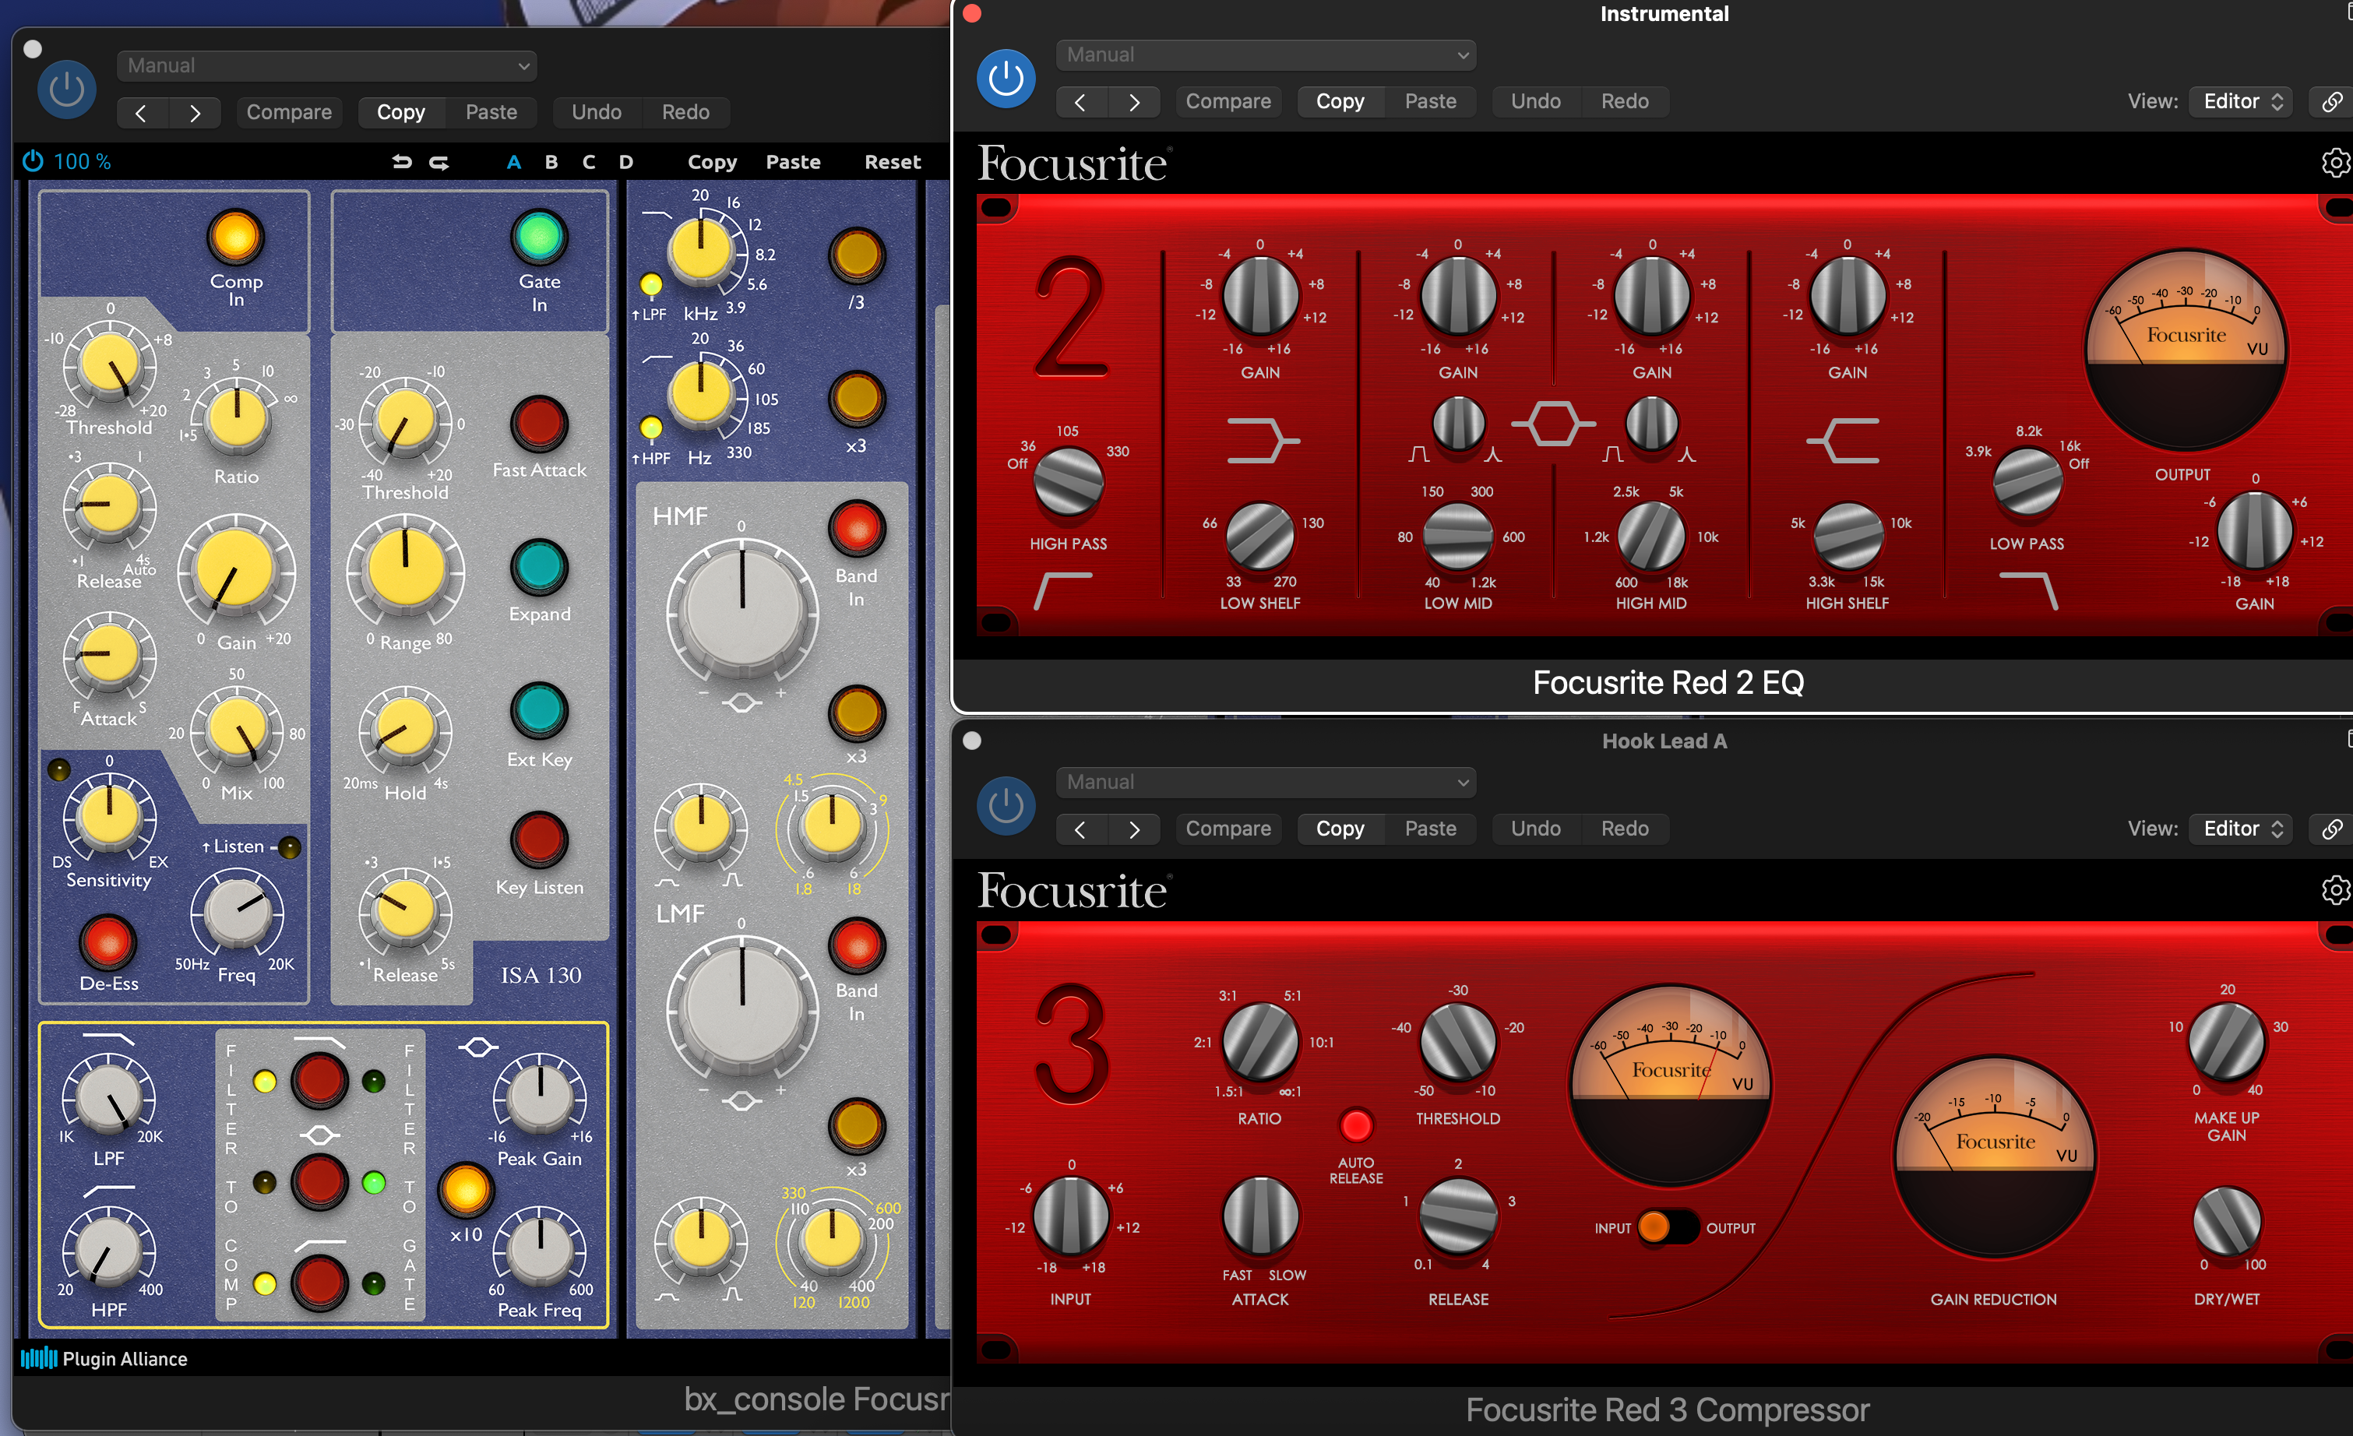Viewport: 2353px width, 1436px height.
Task: Toggle Auto Release LED on Red 3
Action: click(x=1356, y=1126)
